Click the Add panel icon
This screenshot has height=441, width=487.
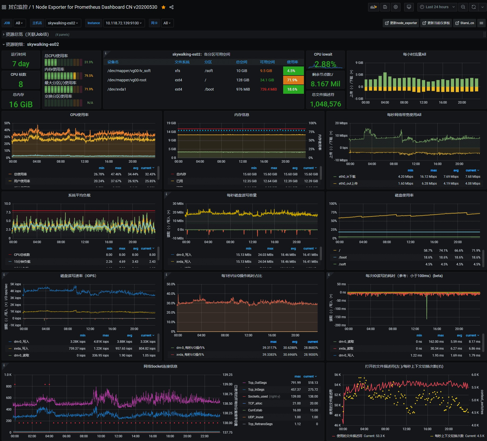tap(373, 7)
